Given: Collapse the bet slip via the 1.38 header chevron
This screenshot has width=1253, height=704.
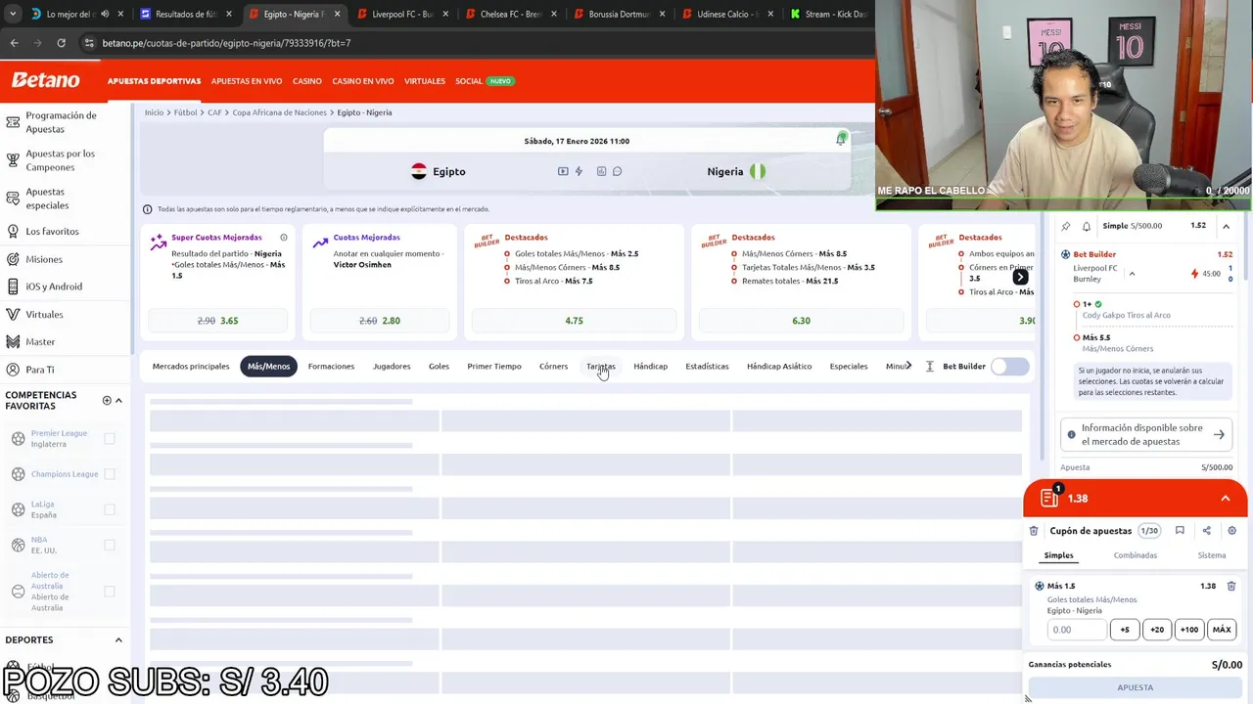Looking at the screenshot, I should click(1225, 499).
